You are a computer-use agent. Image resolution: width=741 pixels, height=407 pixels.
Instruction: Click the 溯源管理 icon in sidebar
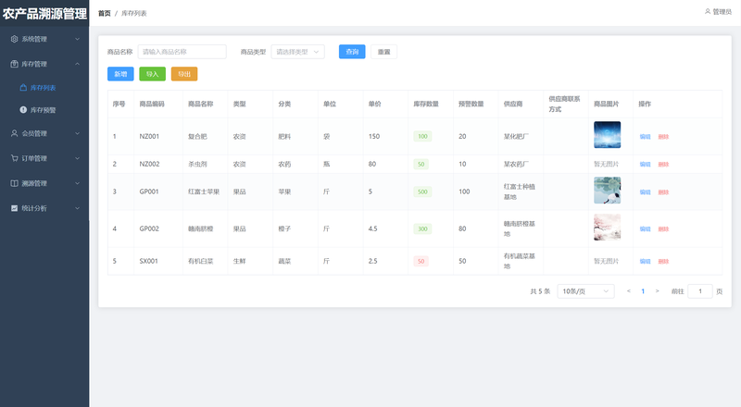[x=14, y=183]
